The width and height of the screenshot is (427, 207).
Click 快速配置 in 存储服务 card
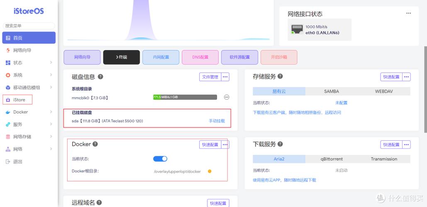coord(391,77)
